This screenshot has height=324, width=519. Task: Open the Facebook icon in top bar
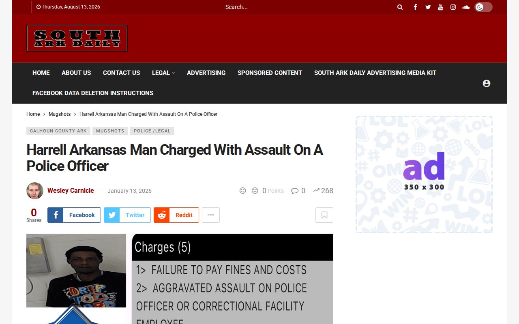point(415,7)
